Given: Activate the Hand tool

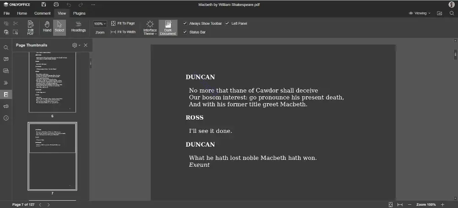Looking at the screenshot, I should [x=47, y=27].
